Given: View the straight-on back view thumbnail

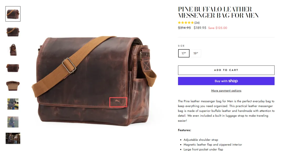Looking at the screenshot, I should click(13, 68).
